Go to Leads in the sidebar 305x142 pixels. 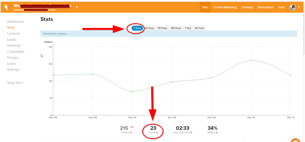click(x=12, y=40)
